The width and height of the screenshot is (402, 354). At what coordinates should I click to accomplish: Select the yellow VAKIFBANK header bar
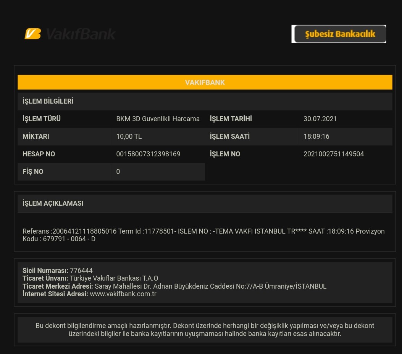click(x=205, y=83)
